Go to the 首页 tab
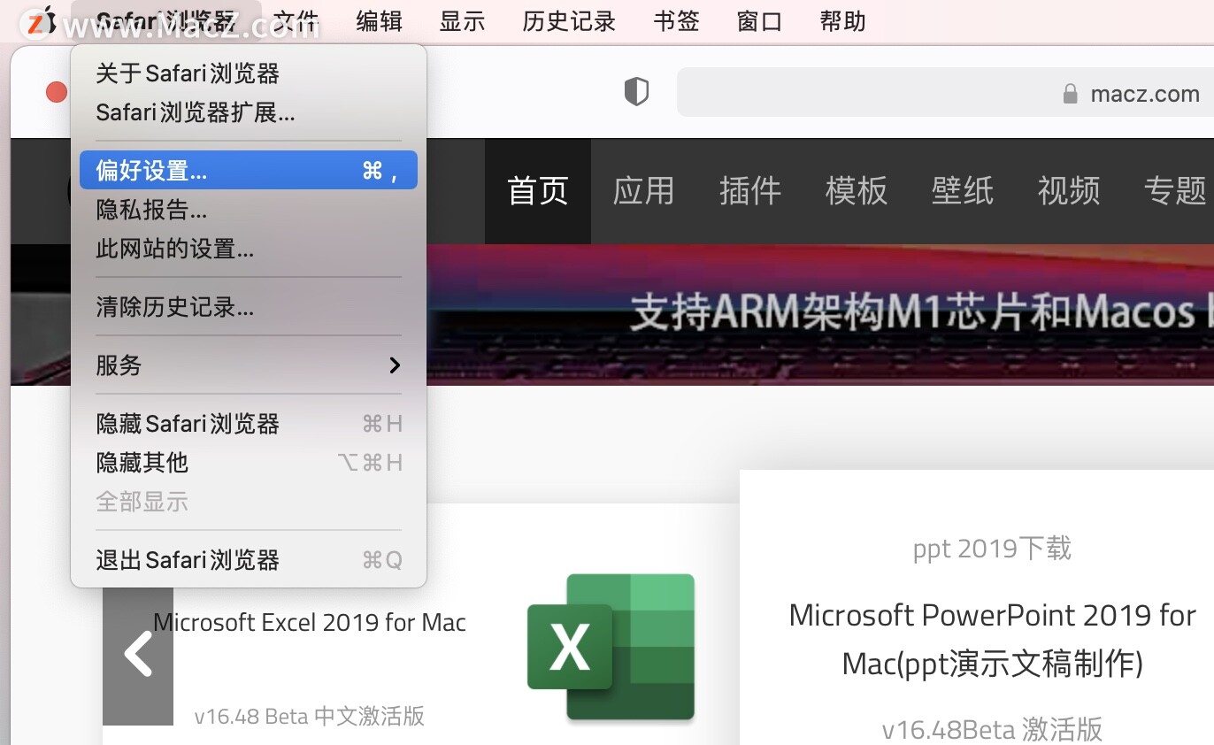Screen dimensions: 1214x745 click(x=538, y=190)
